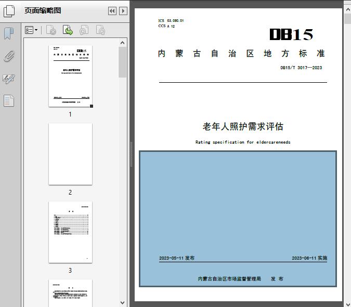Click the title '老年人照护需求评估'

click(x=243, y=126)
